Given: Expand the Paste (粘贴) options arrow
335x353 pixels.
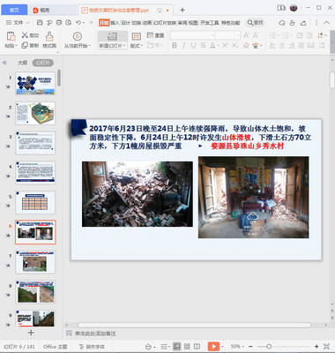Looking at the screenshot, I should (x=16, y=46).
